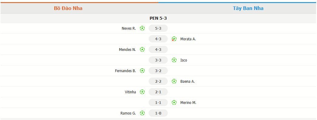
Task: Open the Bồ Đào Nha team heading
Action: (x=68, y=8)
